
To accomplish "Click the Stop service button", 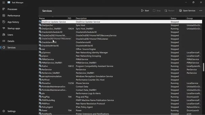I will [x=157, y=11].
